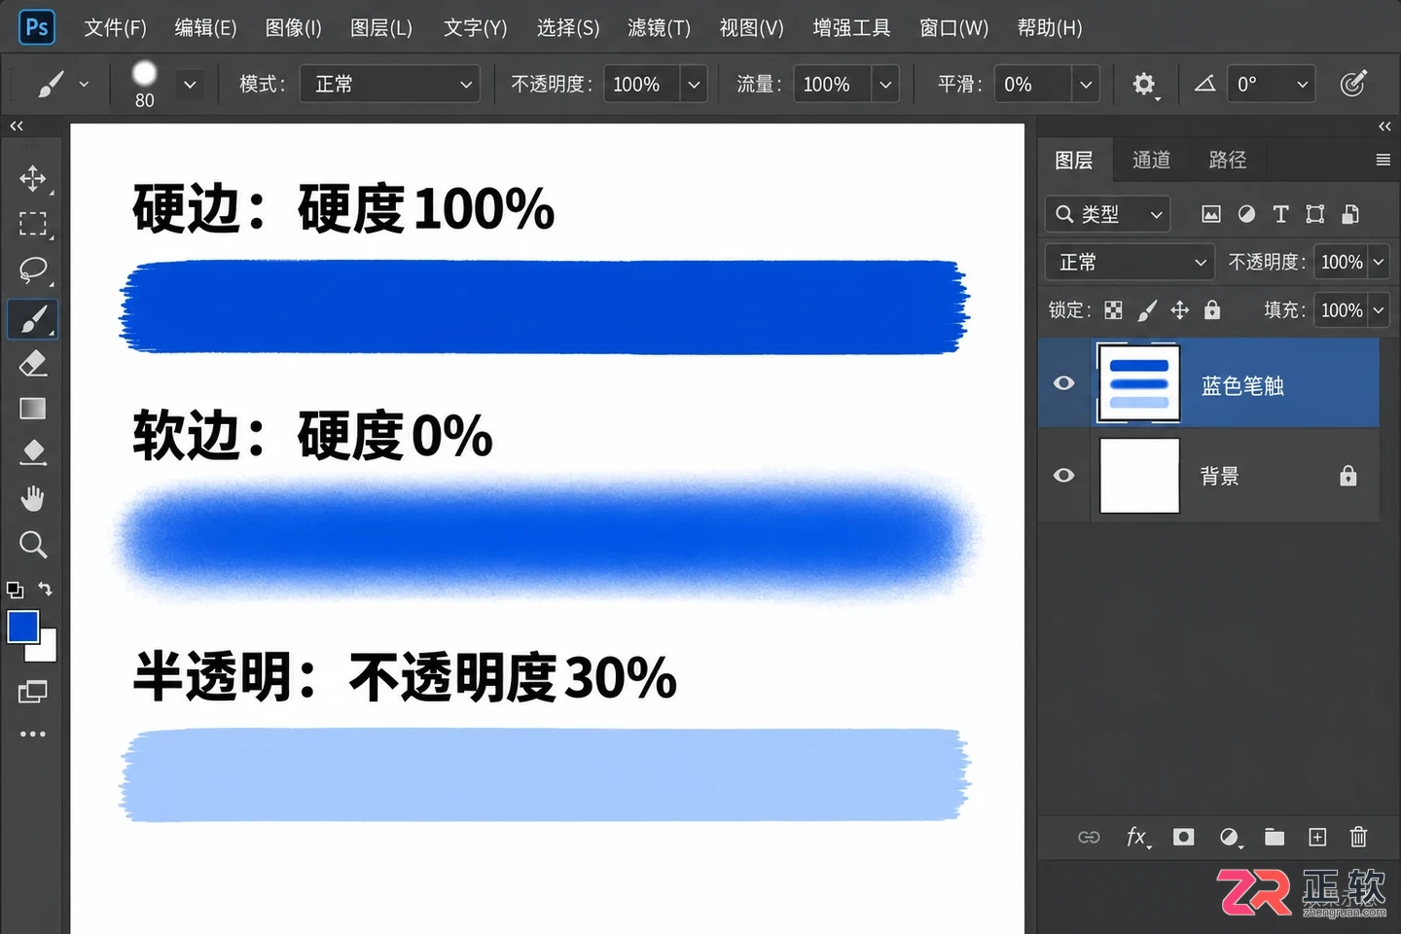Create a new layer
Screen dimensions: 1401x934
coord(1317,837)
